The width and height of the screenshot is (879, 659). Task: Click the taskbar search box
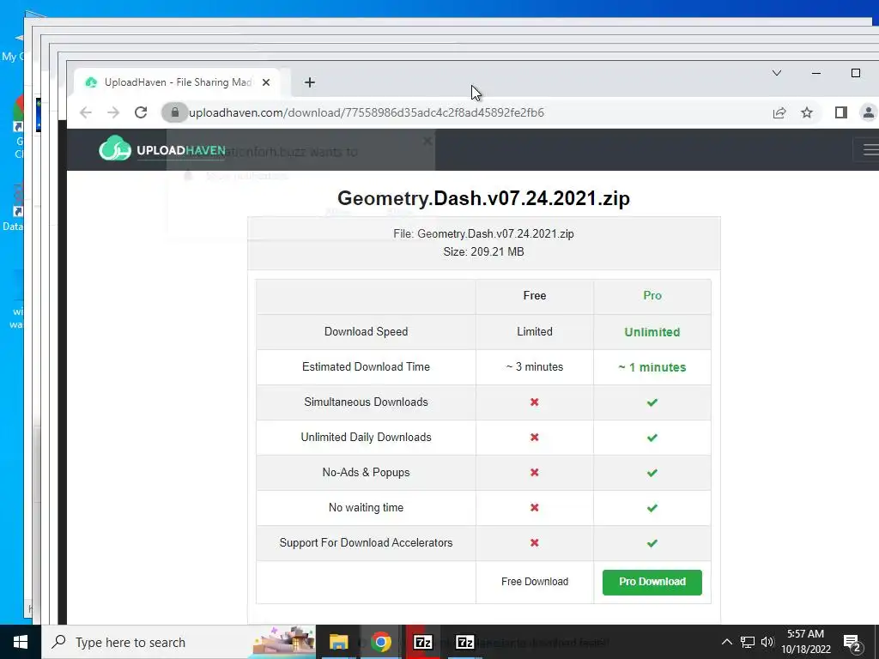pos(179,642)
